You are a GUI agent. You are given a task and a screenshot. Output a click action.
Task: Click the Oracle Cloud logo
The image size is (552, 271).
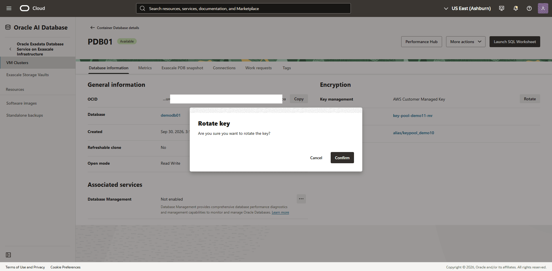click(x=32, y=8)
